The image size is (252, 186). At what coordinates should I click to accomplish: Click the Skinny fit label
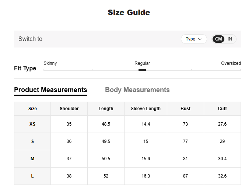pos(50,63)
